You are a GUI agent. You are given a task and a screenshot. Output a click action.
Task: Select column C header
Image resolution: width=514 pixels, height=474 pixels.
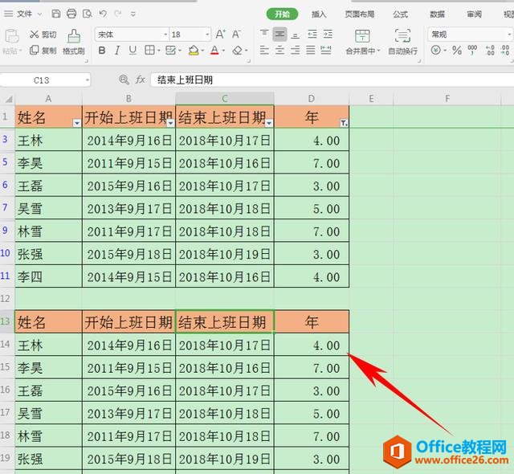point(225,98)
